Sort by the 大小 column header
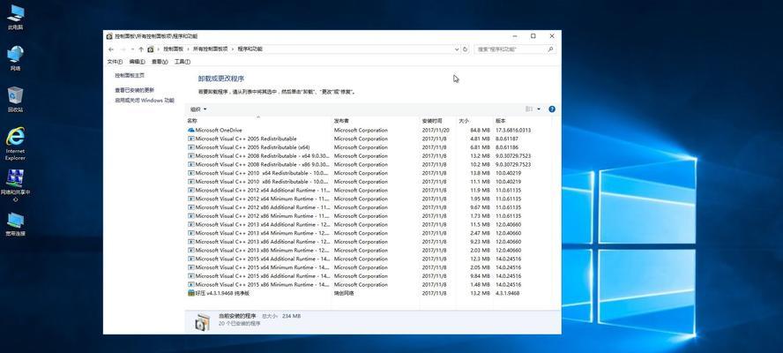 click(x=474, y=121)
